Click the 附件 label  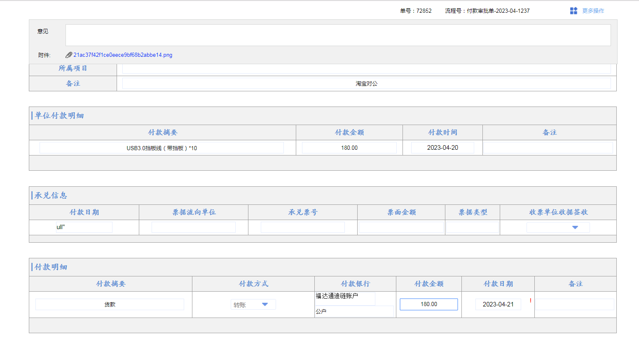tap(44, 55)
